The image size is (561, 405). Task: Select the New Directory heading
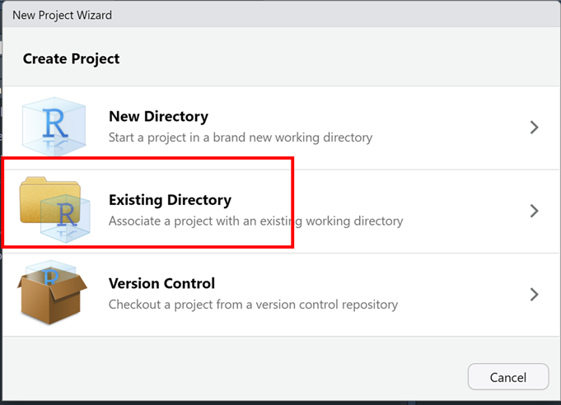click(158, 117)
